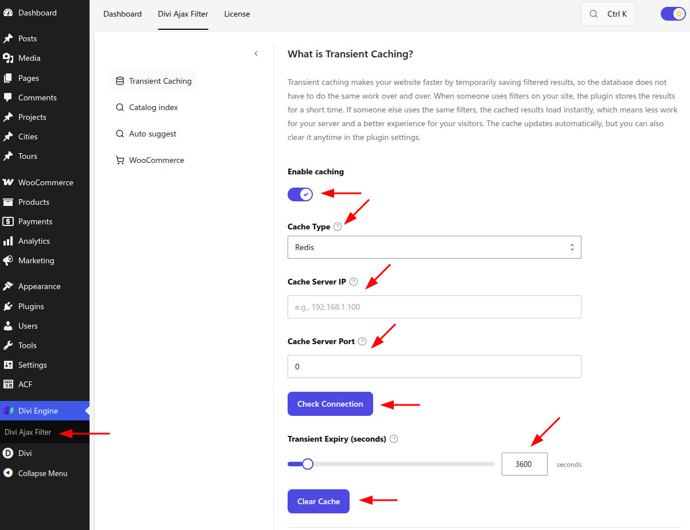Click the search magnifier icon in header
The height and width of the screenshot is (530, 690).
pos(594,14)
